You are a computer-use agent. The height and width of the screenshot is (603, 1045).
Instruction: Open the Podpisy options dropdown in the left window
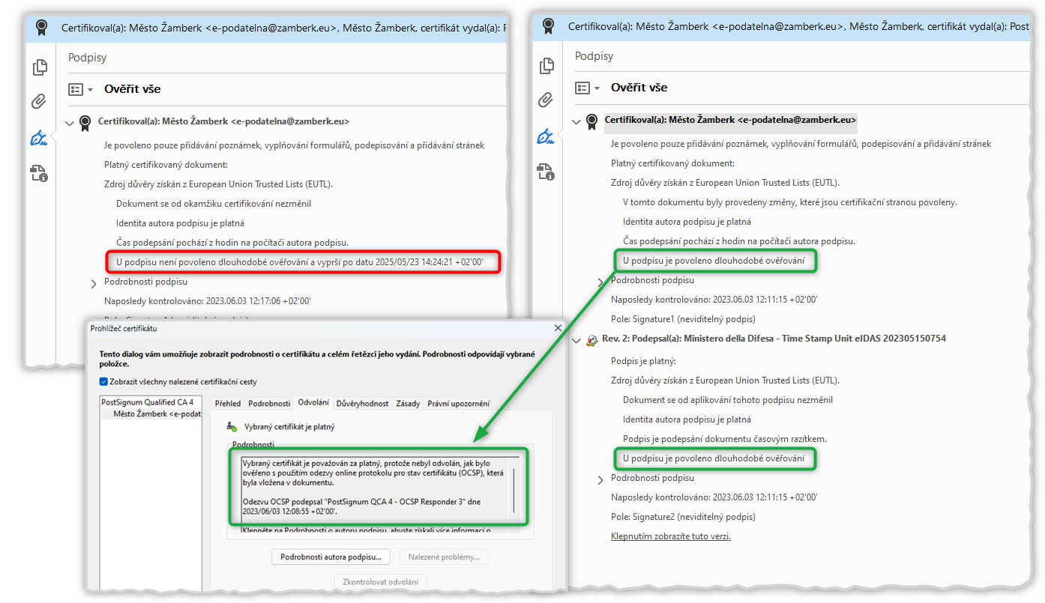pyautogui.click(x=80, y=89)
